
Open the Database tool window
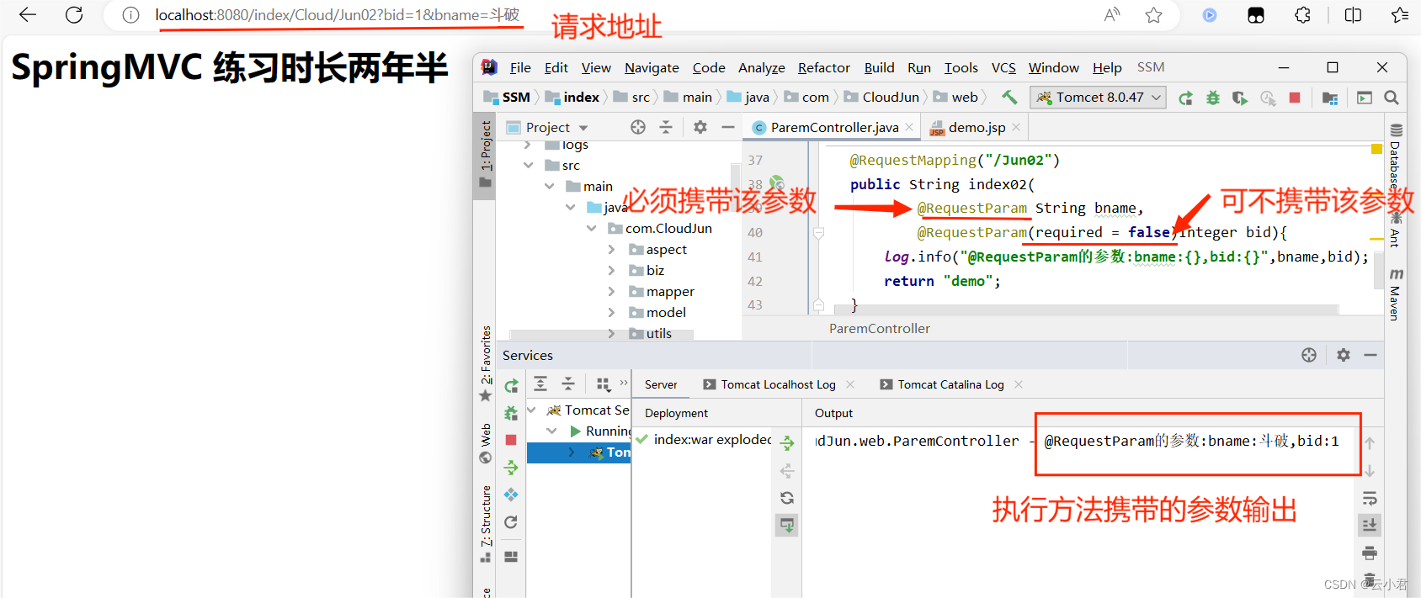[x=1396, y=156]
